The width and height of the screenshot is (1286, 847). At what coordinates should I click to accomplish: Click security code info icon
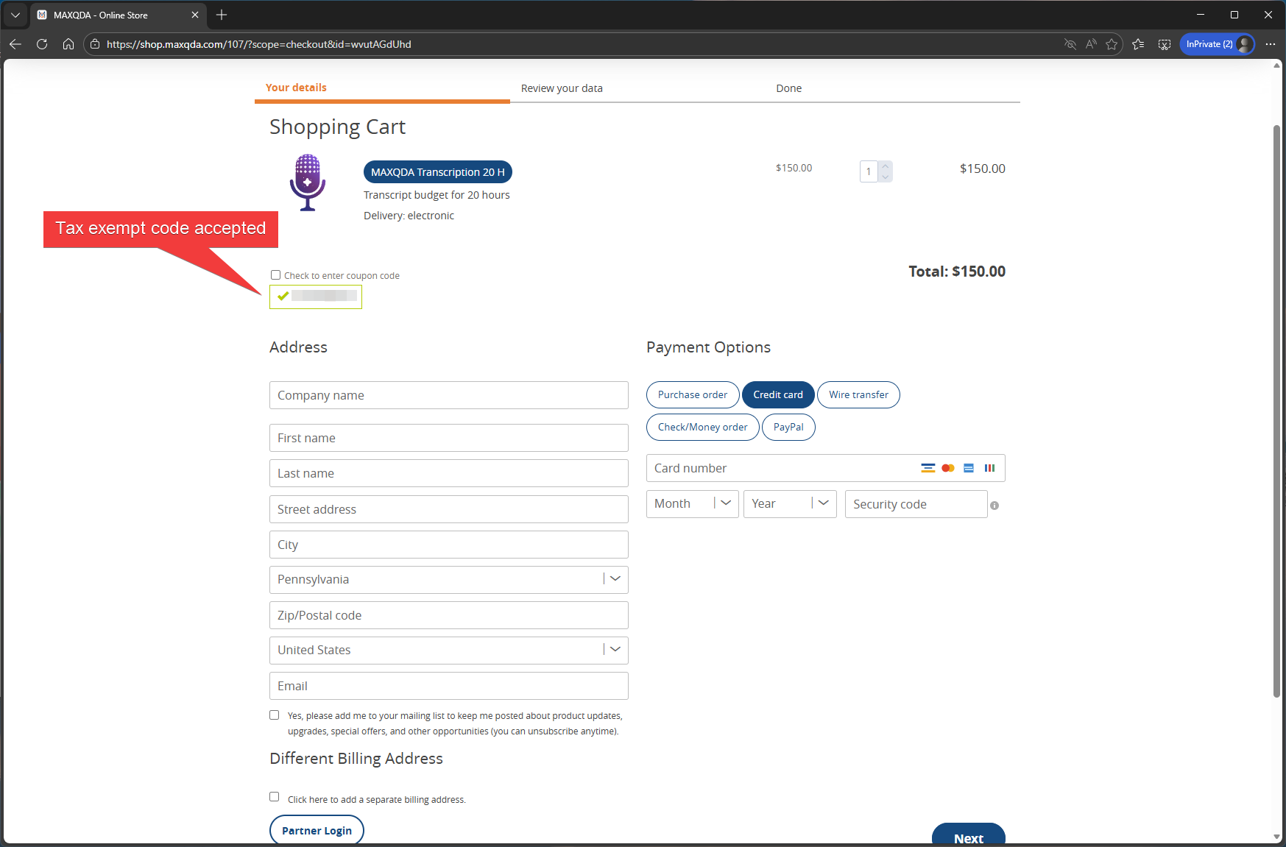coord(994,506)
